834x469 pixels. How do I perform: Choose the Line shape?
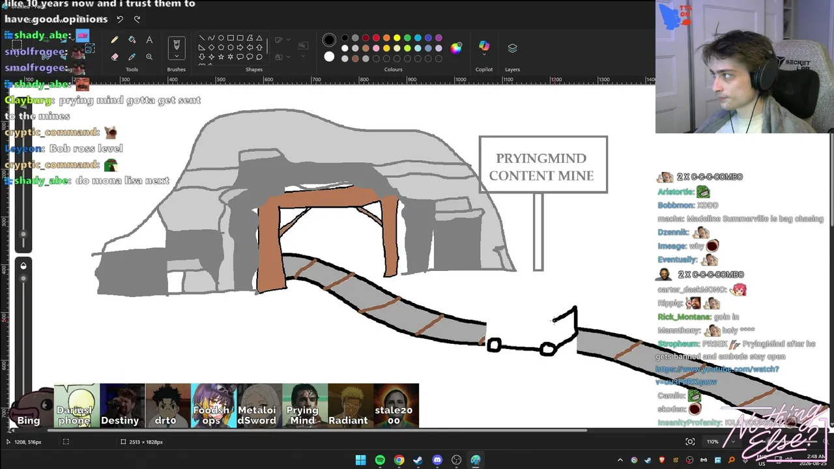tap(201, 38)
